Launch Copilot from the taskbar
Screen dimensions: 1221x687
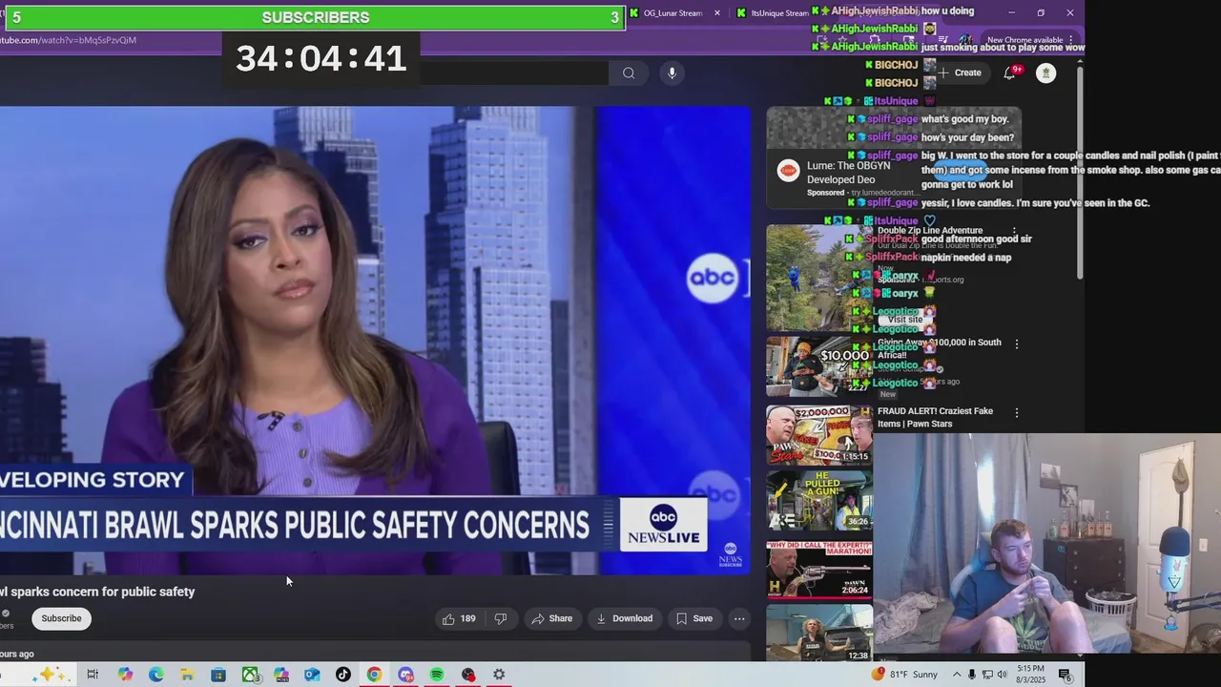(x=125, y=675)
